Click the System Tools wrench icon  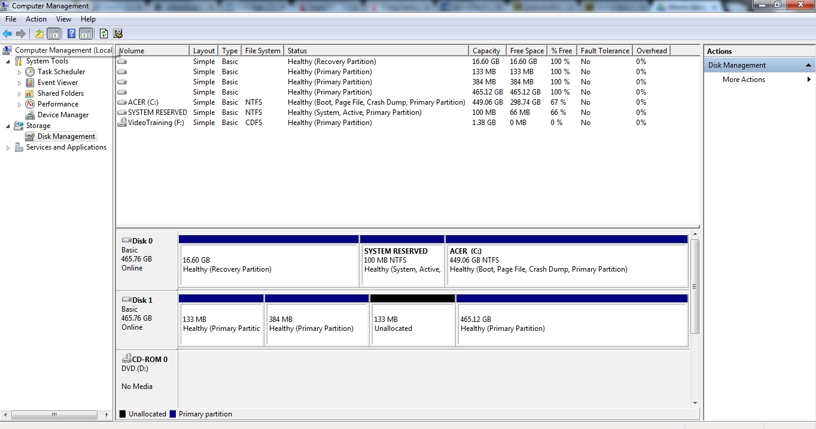(19, 61)
